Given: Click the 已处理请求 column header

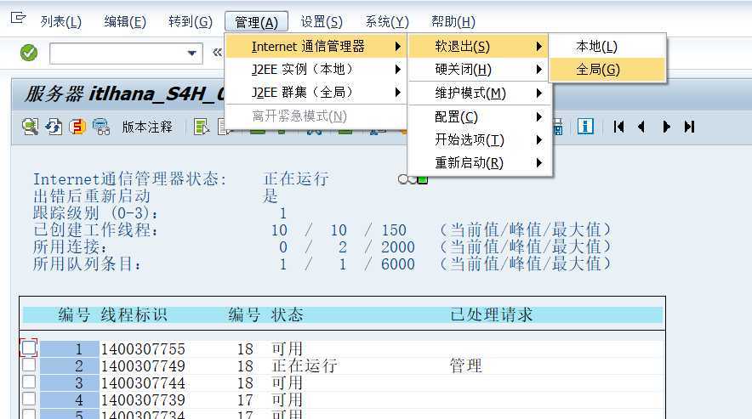Looking at the screenshot, I should coord(492,315).
